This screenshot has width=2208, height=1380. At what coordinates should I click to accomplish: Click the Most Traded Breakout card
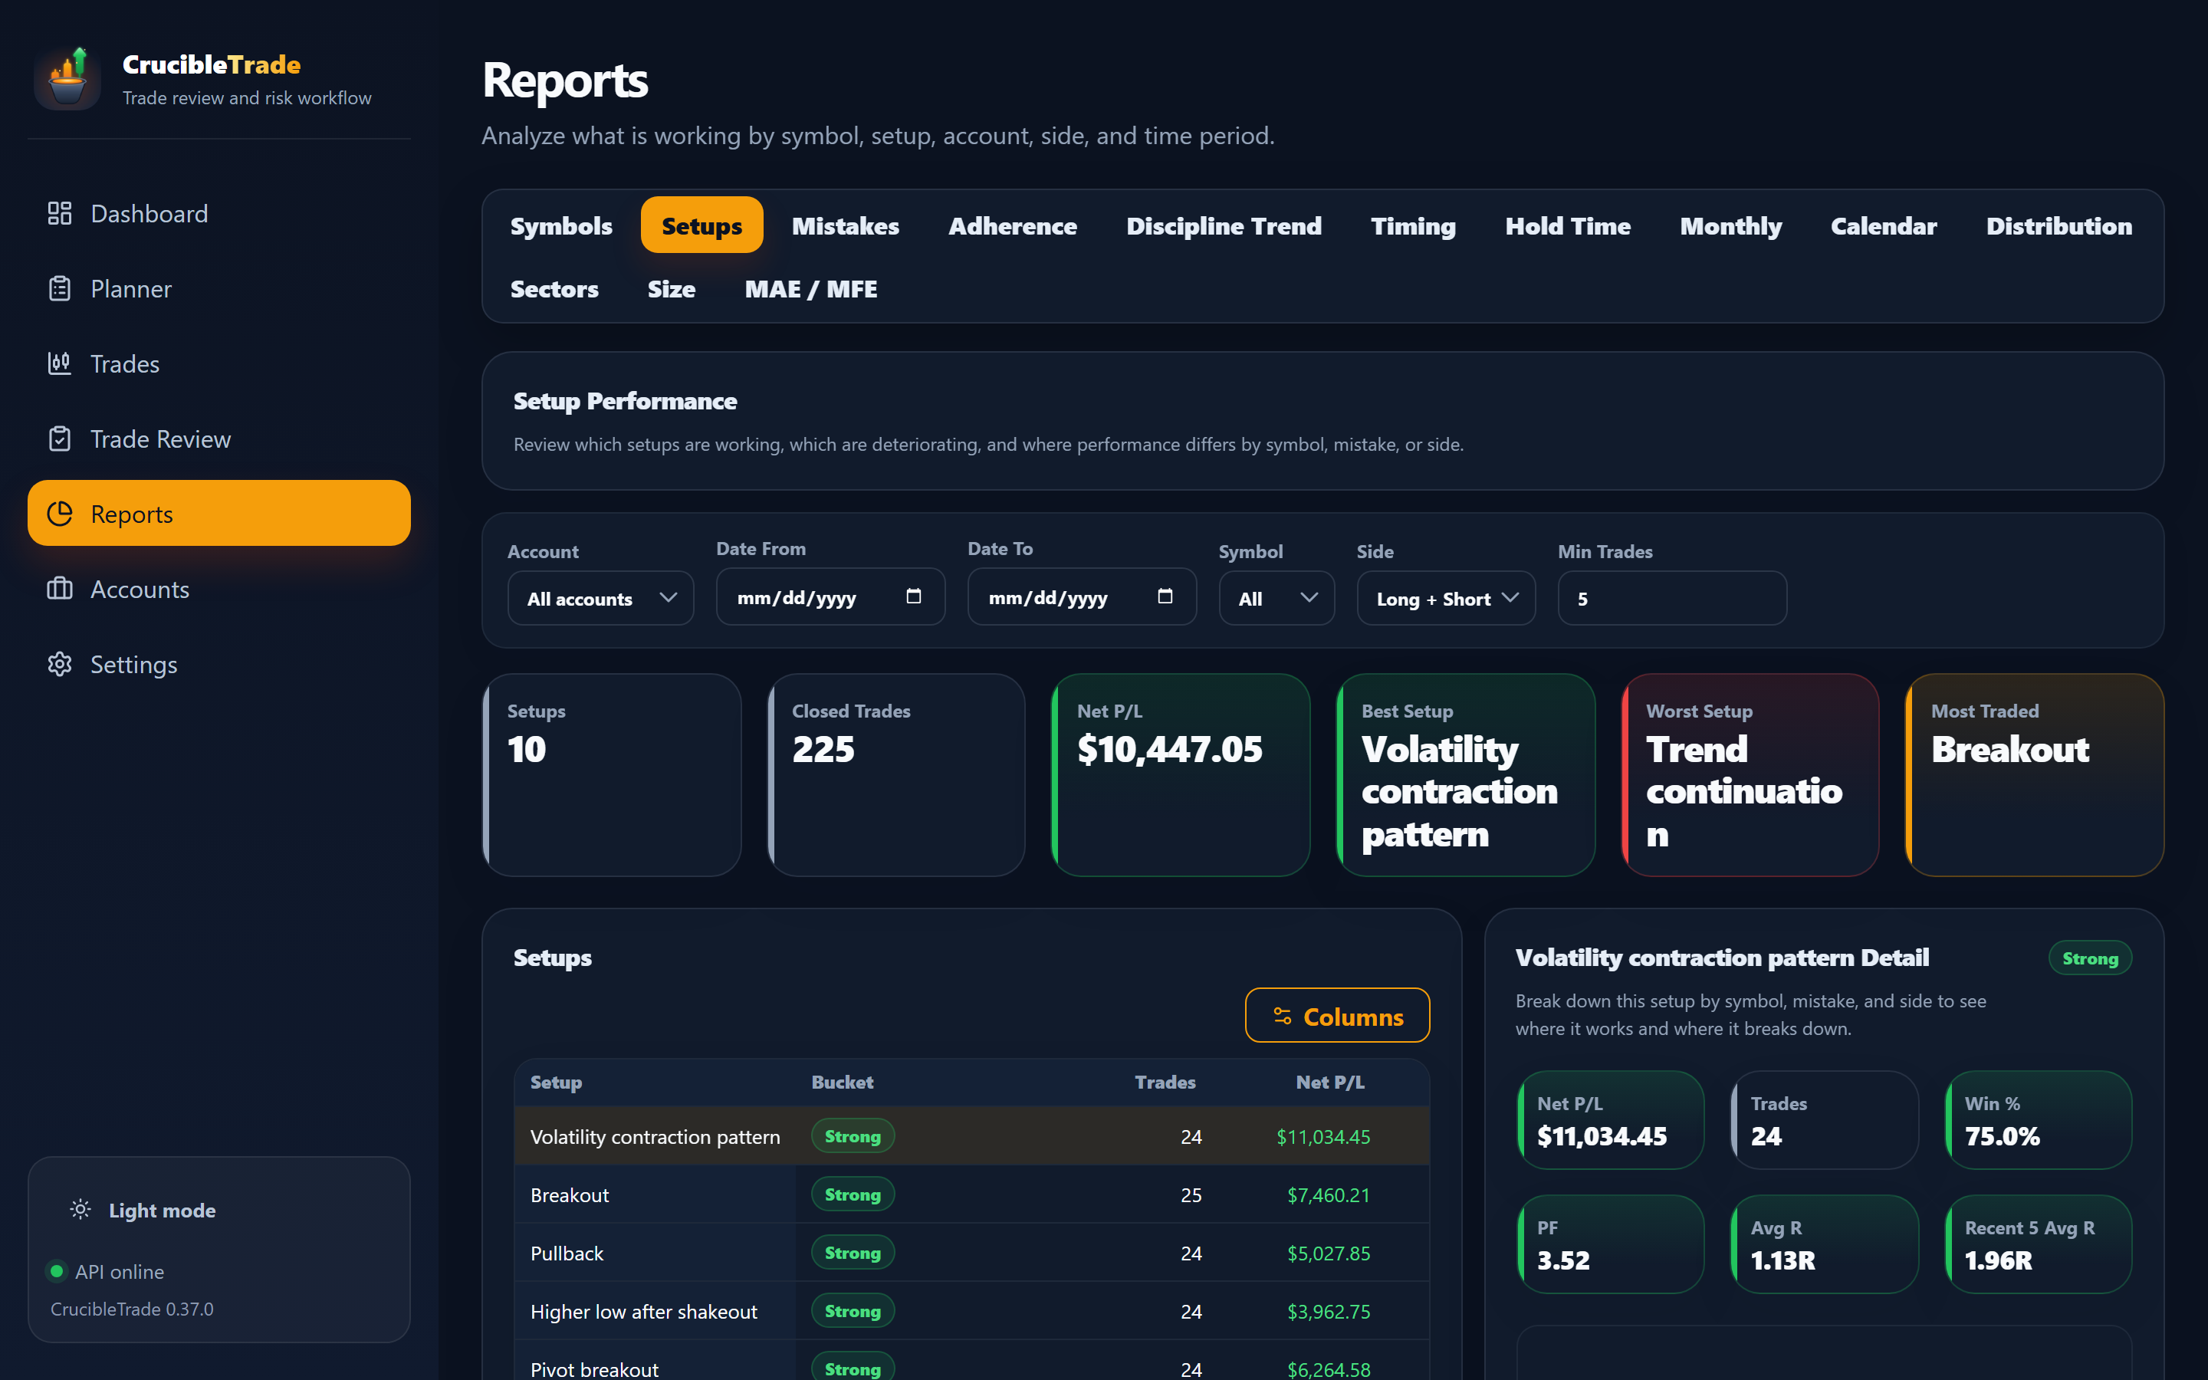2035,775
